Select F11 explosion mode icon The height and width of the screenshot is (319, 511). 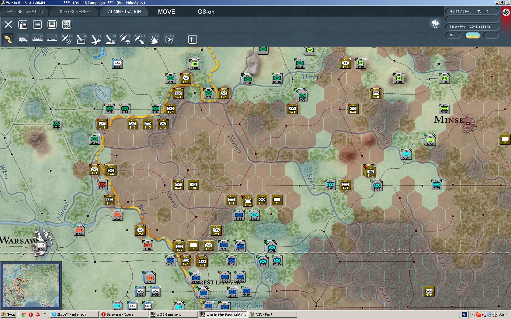click(x=154, y=39)
